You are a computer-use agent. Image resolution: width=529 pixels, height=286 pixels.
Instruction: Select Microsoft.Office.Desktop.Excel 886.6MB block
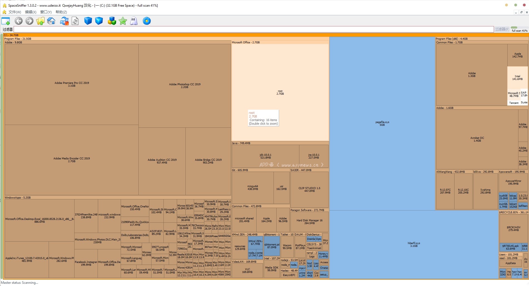pyautogui.click(x=39, y=220)
